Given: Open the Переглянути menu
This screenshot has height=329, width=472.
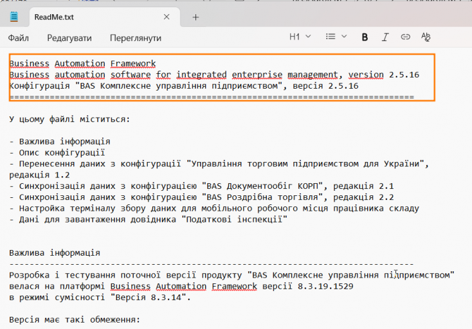Looking at the screenshot, I should (136, 38).
